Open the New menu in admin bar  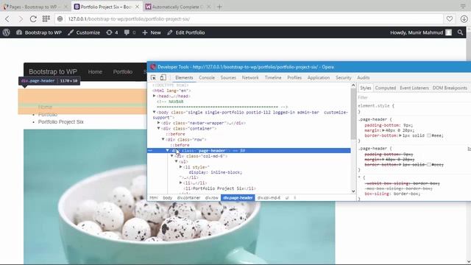point(152,32)
